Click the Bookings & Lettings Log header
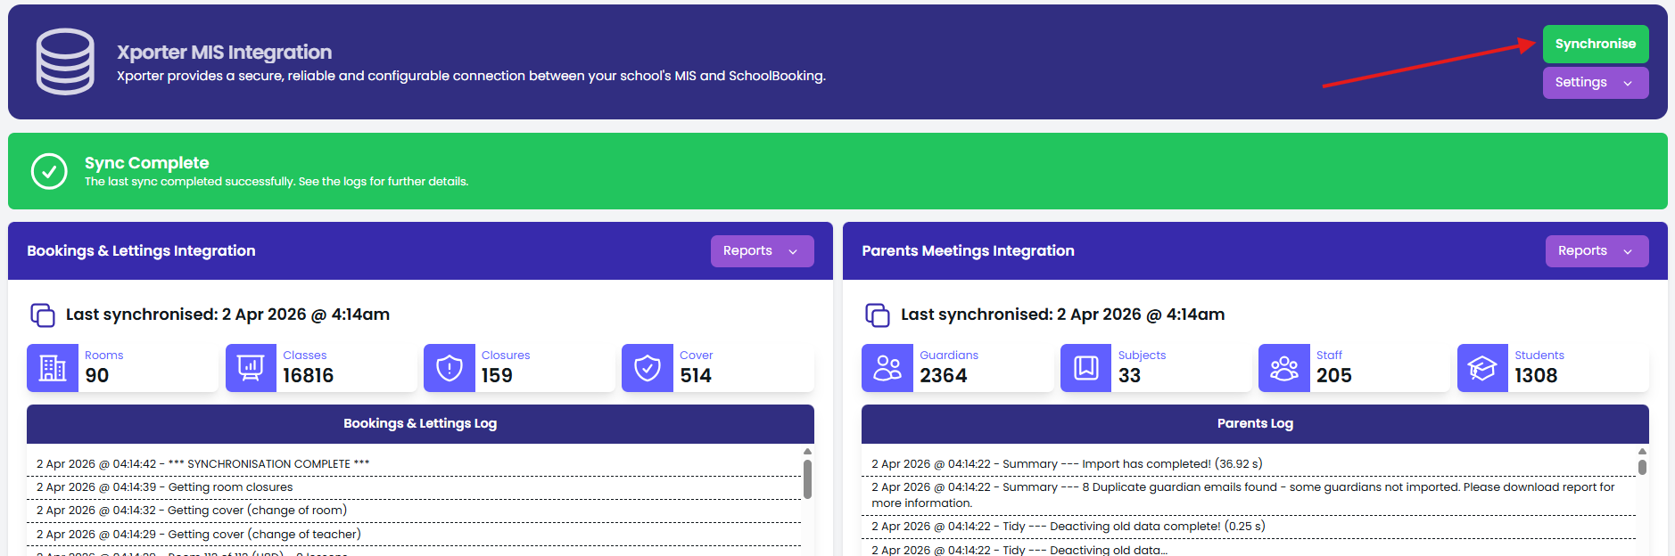The image size is (1675, 556). pos(420,423)
